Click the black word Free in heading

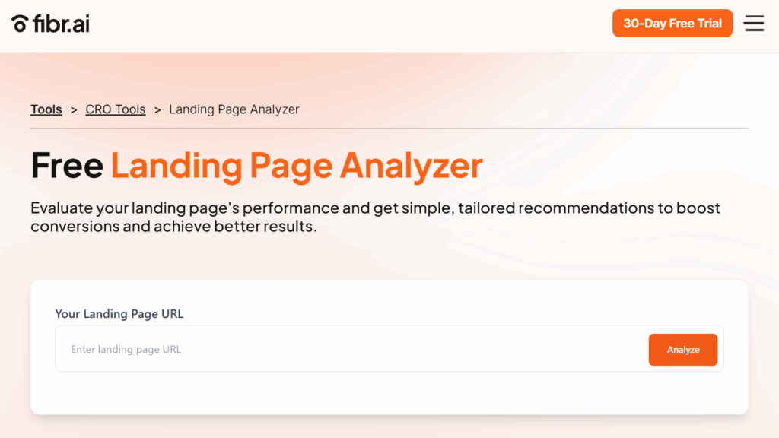(x=67, y=166)
